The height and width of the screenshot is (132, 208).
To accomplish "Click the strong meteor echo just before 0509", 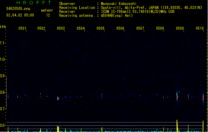I will coord(177,96).
